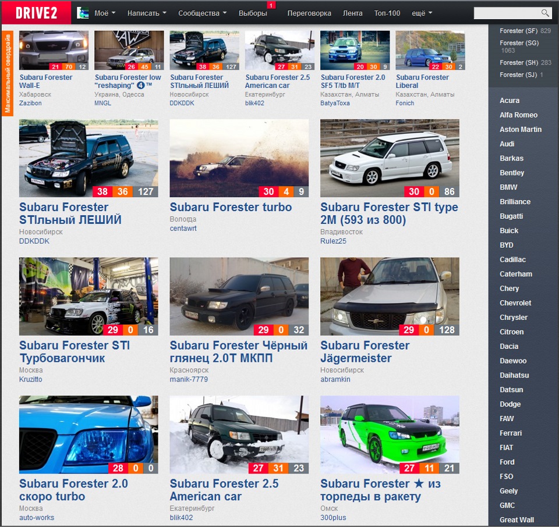Screen dimensions: 559x527
Task: Open user Kruzitto profile
Action: pos(31,379)
